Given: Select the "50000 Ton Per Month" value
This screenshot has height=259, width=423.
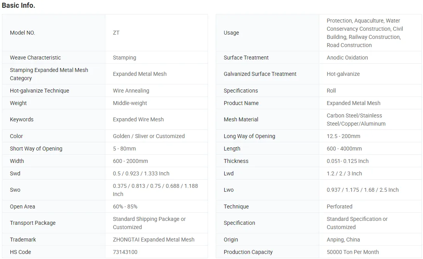Looking at the screenshot, I should [353, 252].
